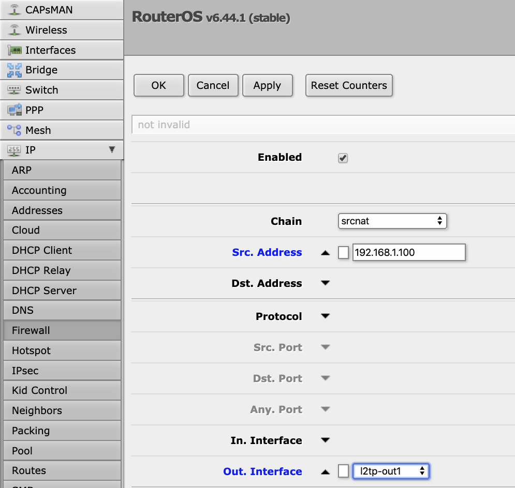The image size is (515, 488).
Task: Go to Neighbors submenu
Action: pos(62,410)
